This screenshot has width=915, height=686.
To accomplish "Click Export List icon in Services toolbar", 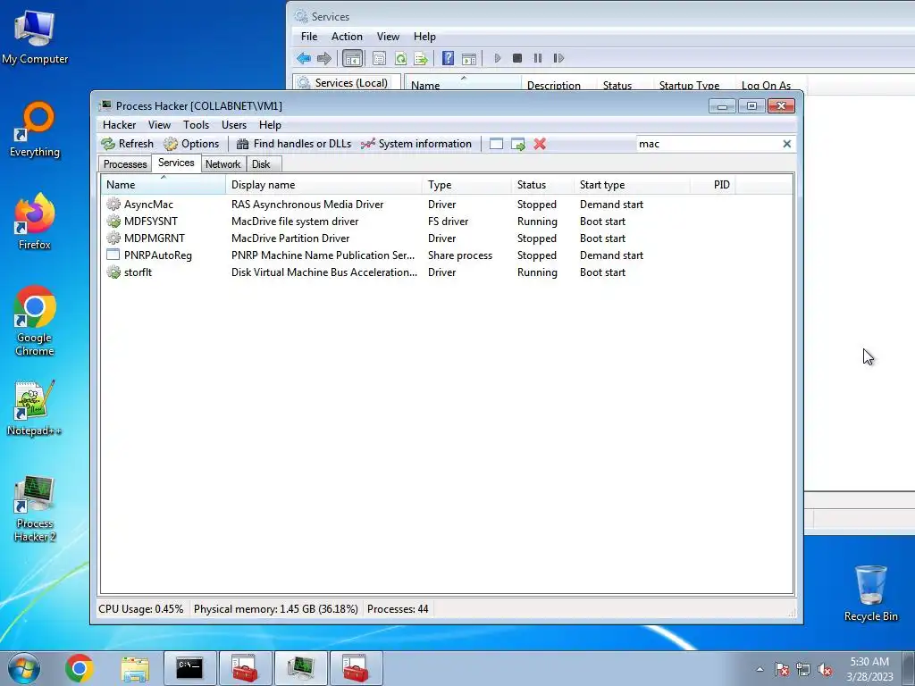I will click(421, 58).
